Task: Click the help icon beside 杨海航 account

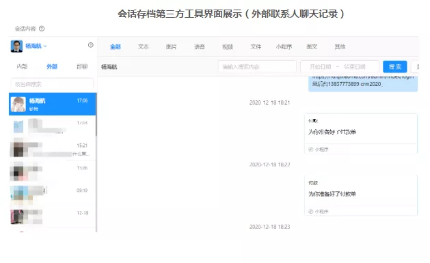Action: pyautogui.click(x=91, y=45)
